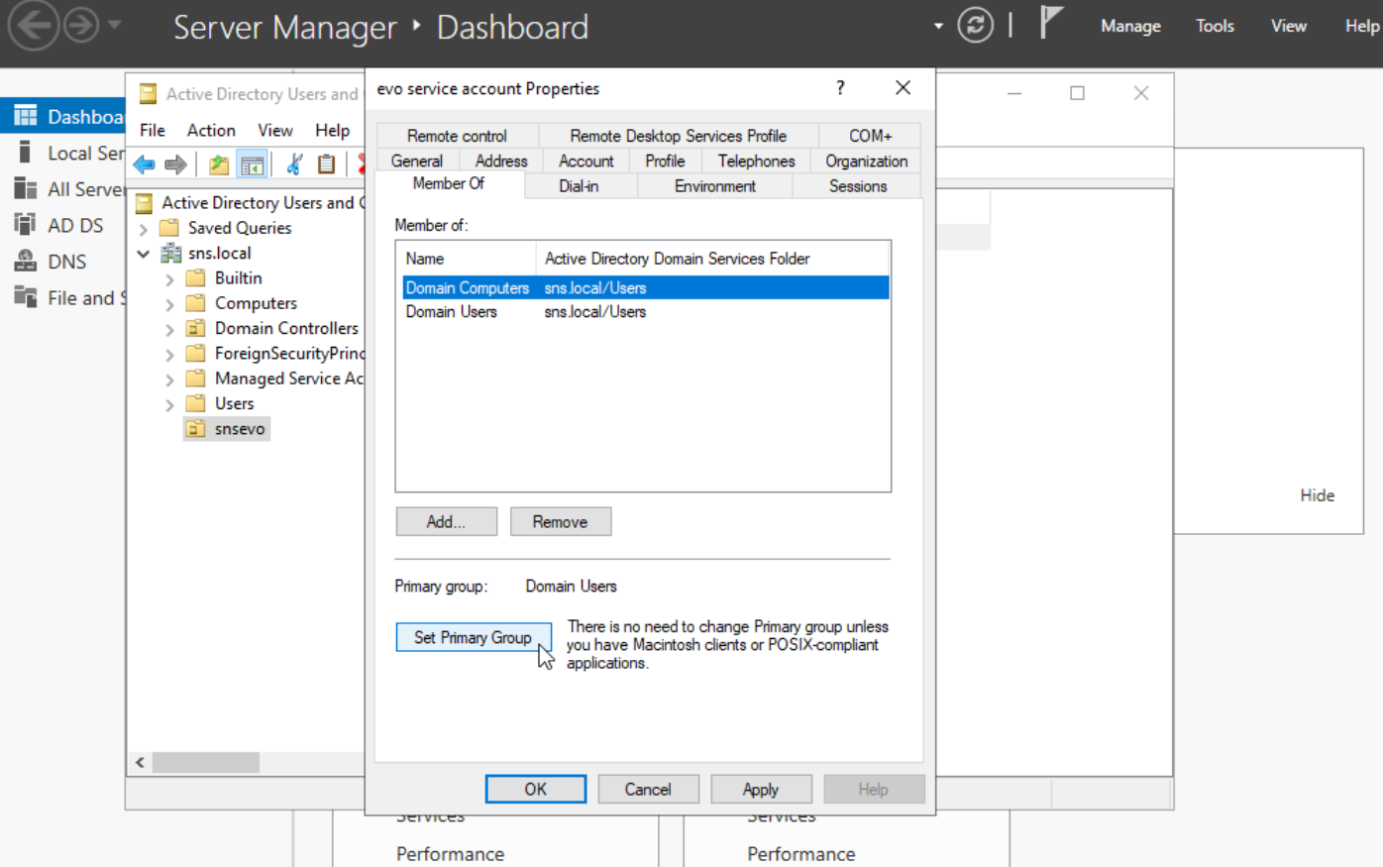The height and width of the screenshot is (867, 1383).
Task: Switch to the Account tab
Action: (x=586, y=161)
